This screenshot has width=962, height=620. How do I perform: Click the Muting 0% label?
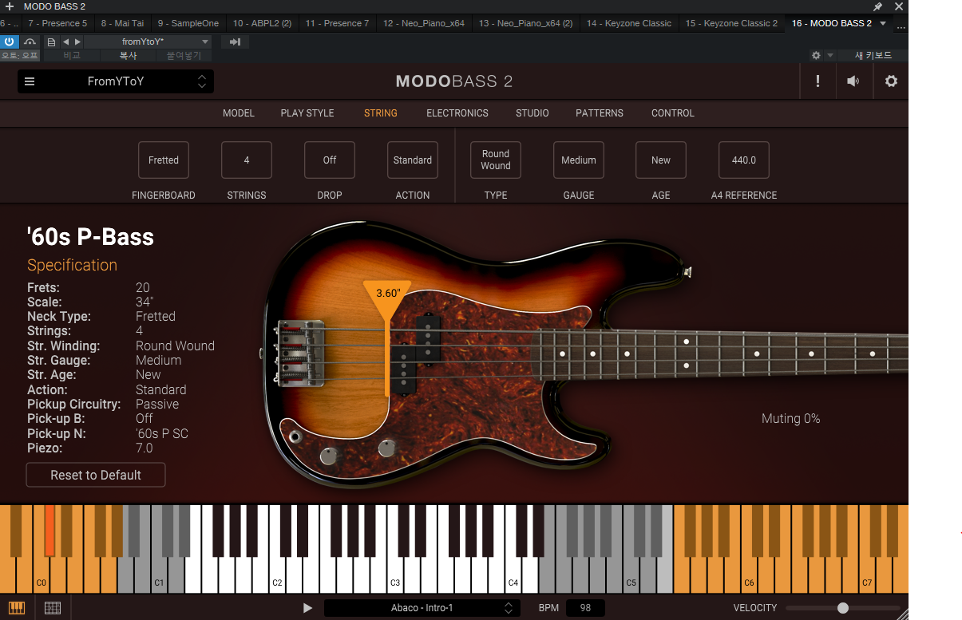[790, 419]
